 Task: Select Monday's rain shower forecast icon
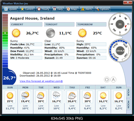click(x=25, y=95)
